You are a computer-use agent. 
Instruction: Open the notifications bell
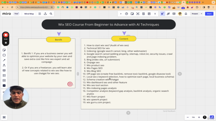click(x=186, y=14)
